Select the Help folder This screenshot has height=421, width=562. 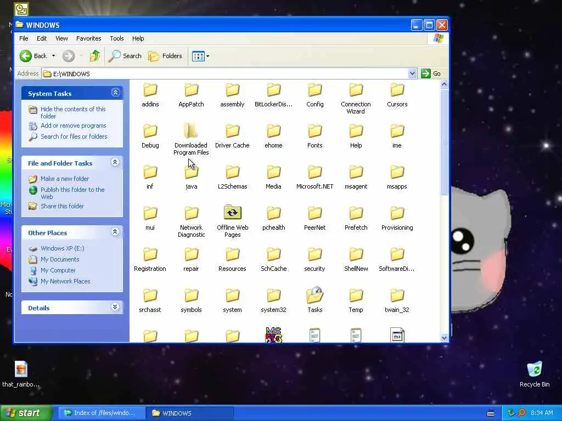(x=356, y=136)
